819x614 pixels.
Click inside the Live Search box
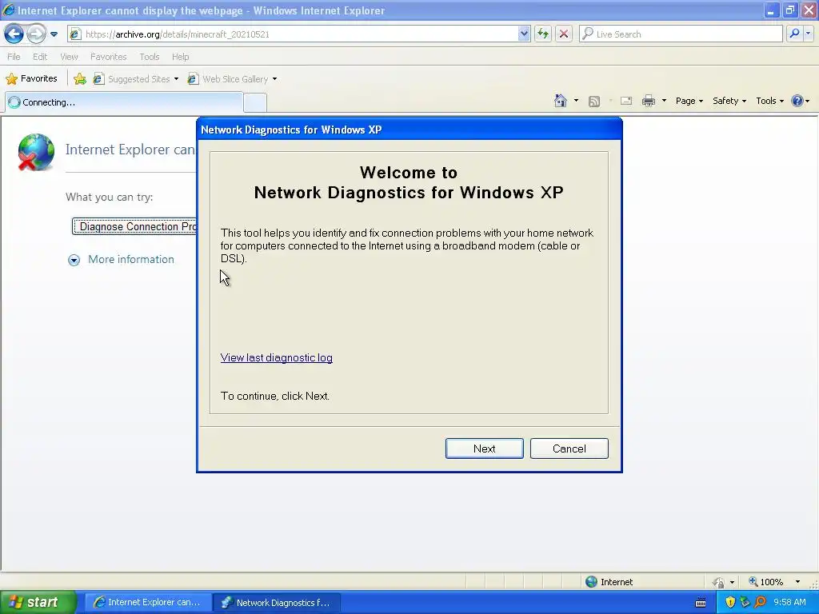(681, 34)
